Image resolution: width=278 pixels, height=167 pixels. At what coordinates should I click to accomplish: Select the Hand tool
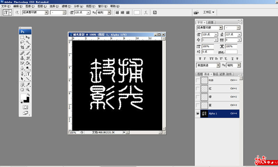click(x=22, y=90)
